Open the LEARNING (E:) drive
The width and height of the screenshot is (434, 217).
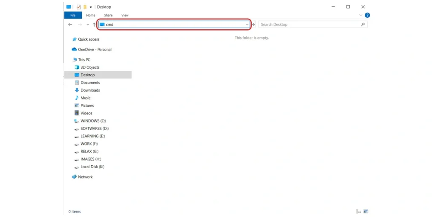(90, 136)
